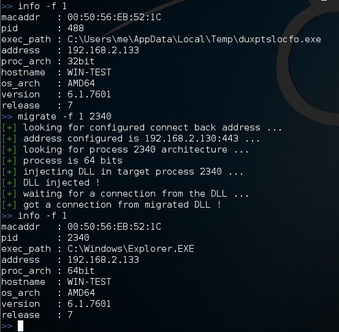This screenshot has width=339, height=332.
Task: Click the second address value 192.168.2.133
Action: coord(103,260)
